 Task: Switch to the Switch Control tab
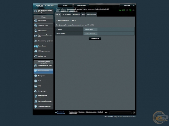[91, 15]
